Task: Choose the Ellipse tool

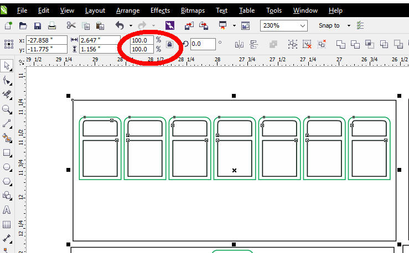Action: 7,167
